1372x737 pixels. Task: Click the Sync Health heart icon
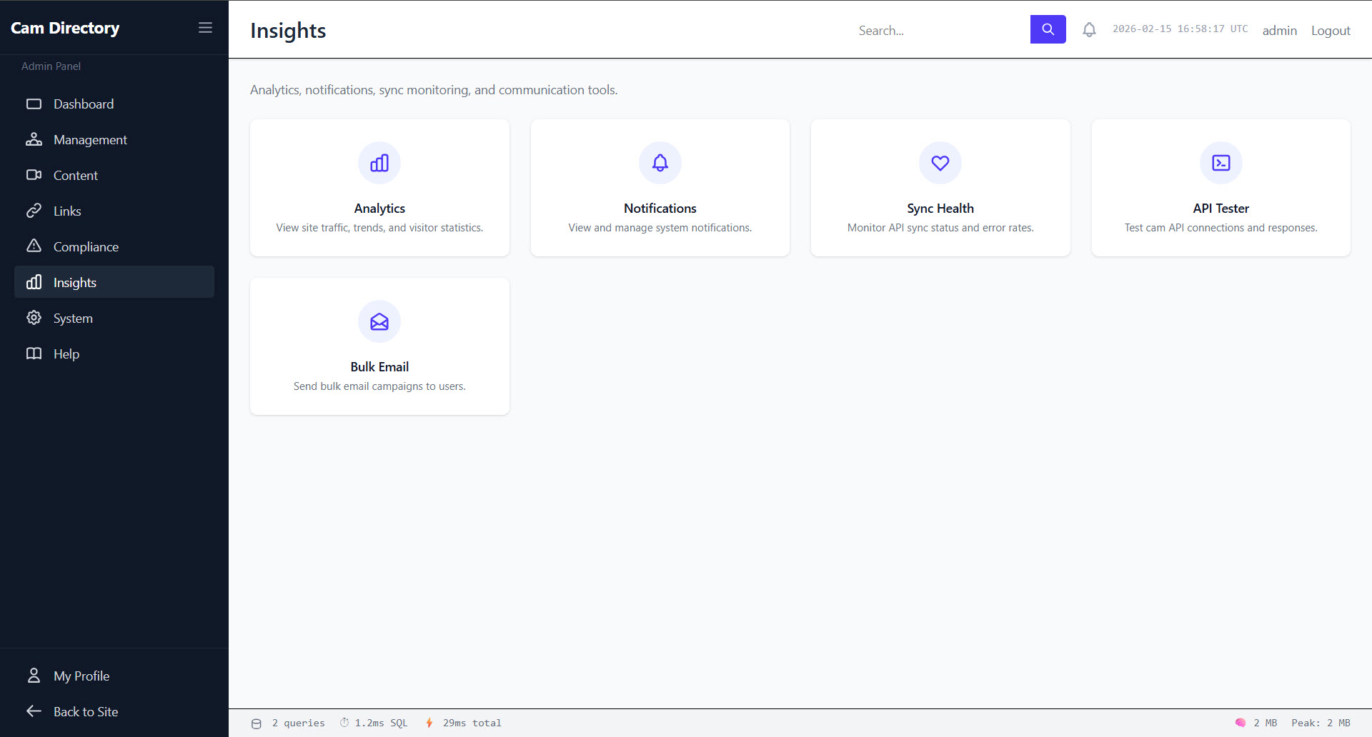point(940,163)
